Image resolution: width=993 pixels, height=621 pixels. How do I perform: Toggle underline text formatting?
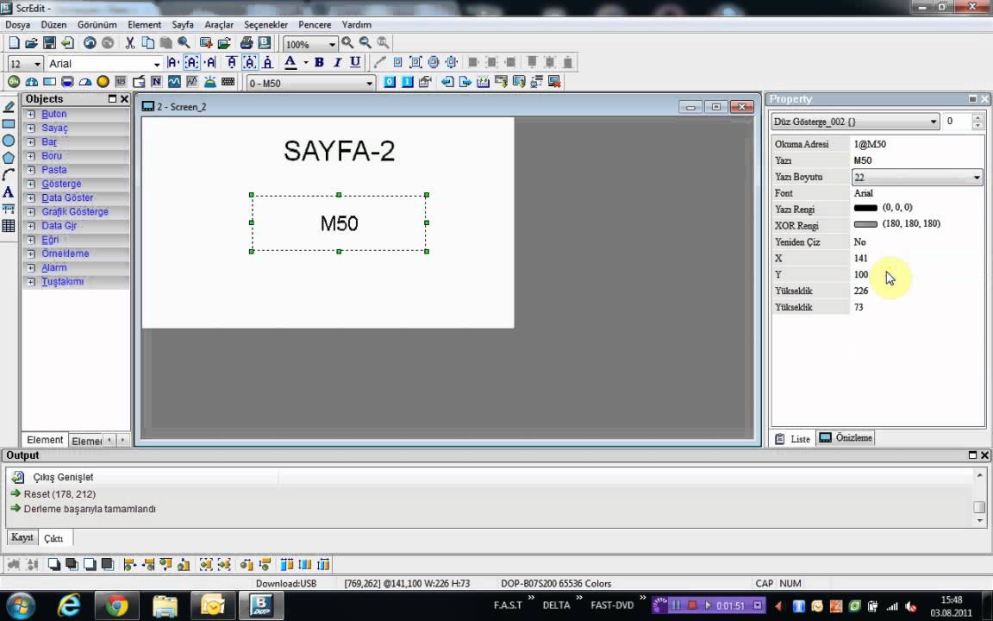(355, 62)
